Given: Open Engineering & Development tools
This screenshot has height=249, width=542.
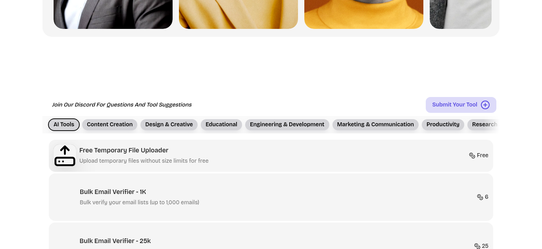Looking at the screenshot, I should (x=287, y=125).
